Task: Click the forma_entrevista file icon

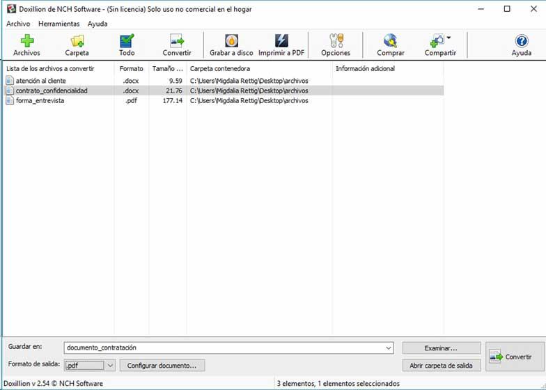Action: [10, 100]
